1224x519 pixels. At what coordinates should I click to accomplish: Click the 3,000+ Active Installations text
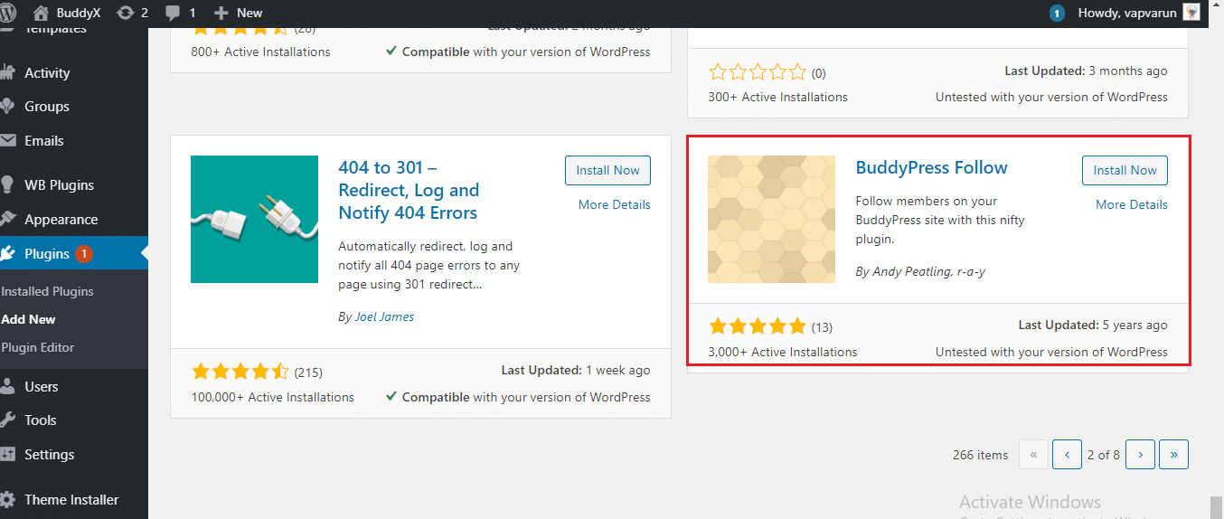coord(783,352)
